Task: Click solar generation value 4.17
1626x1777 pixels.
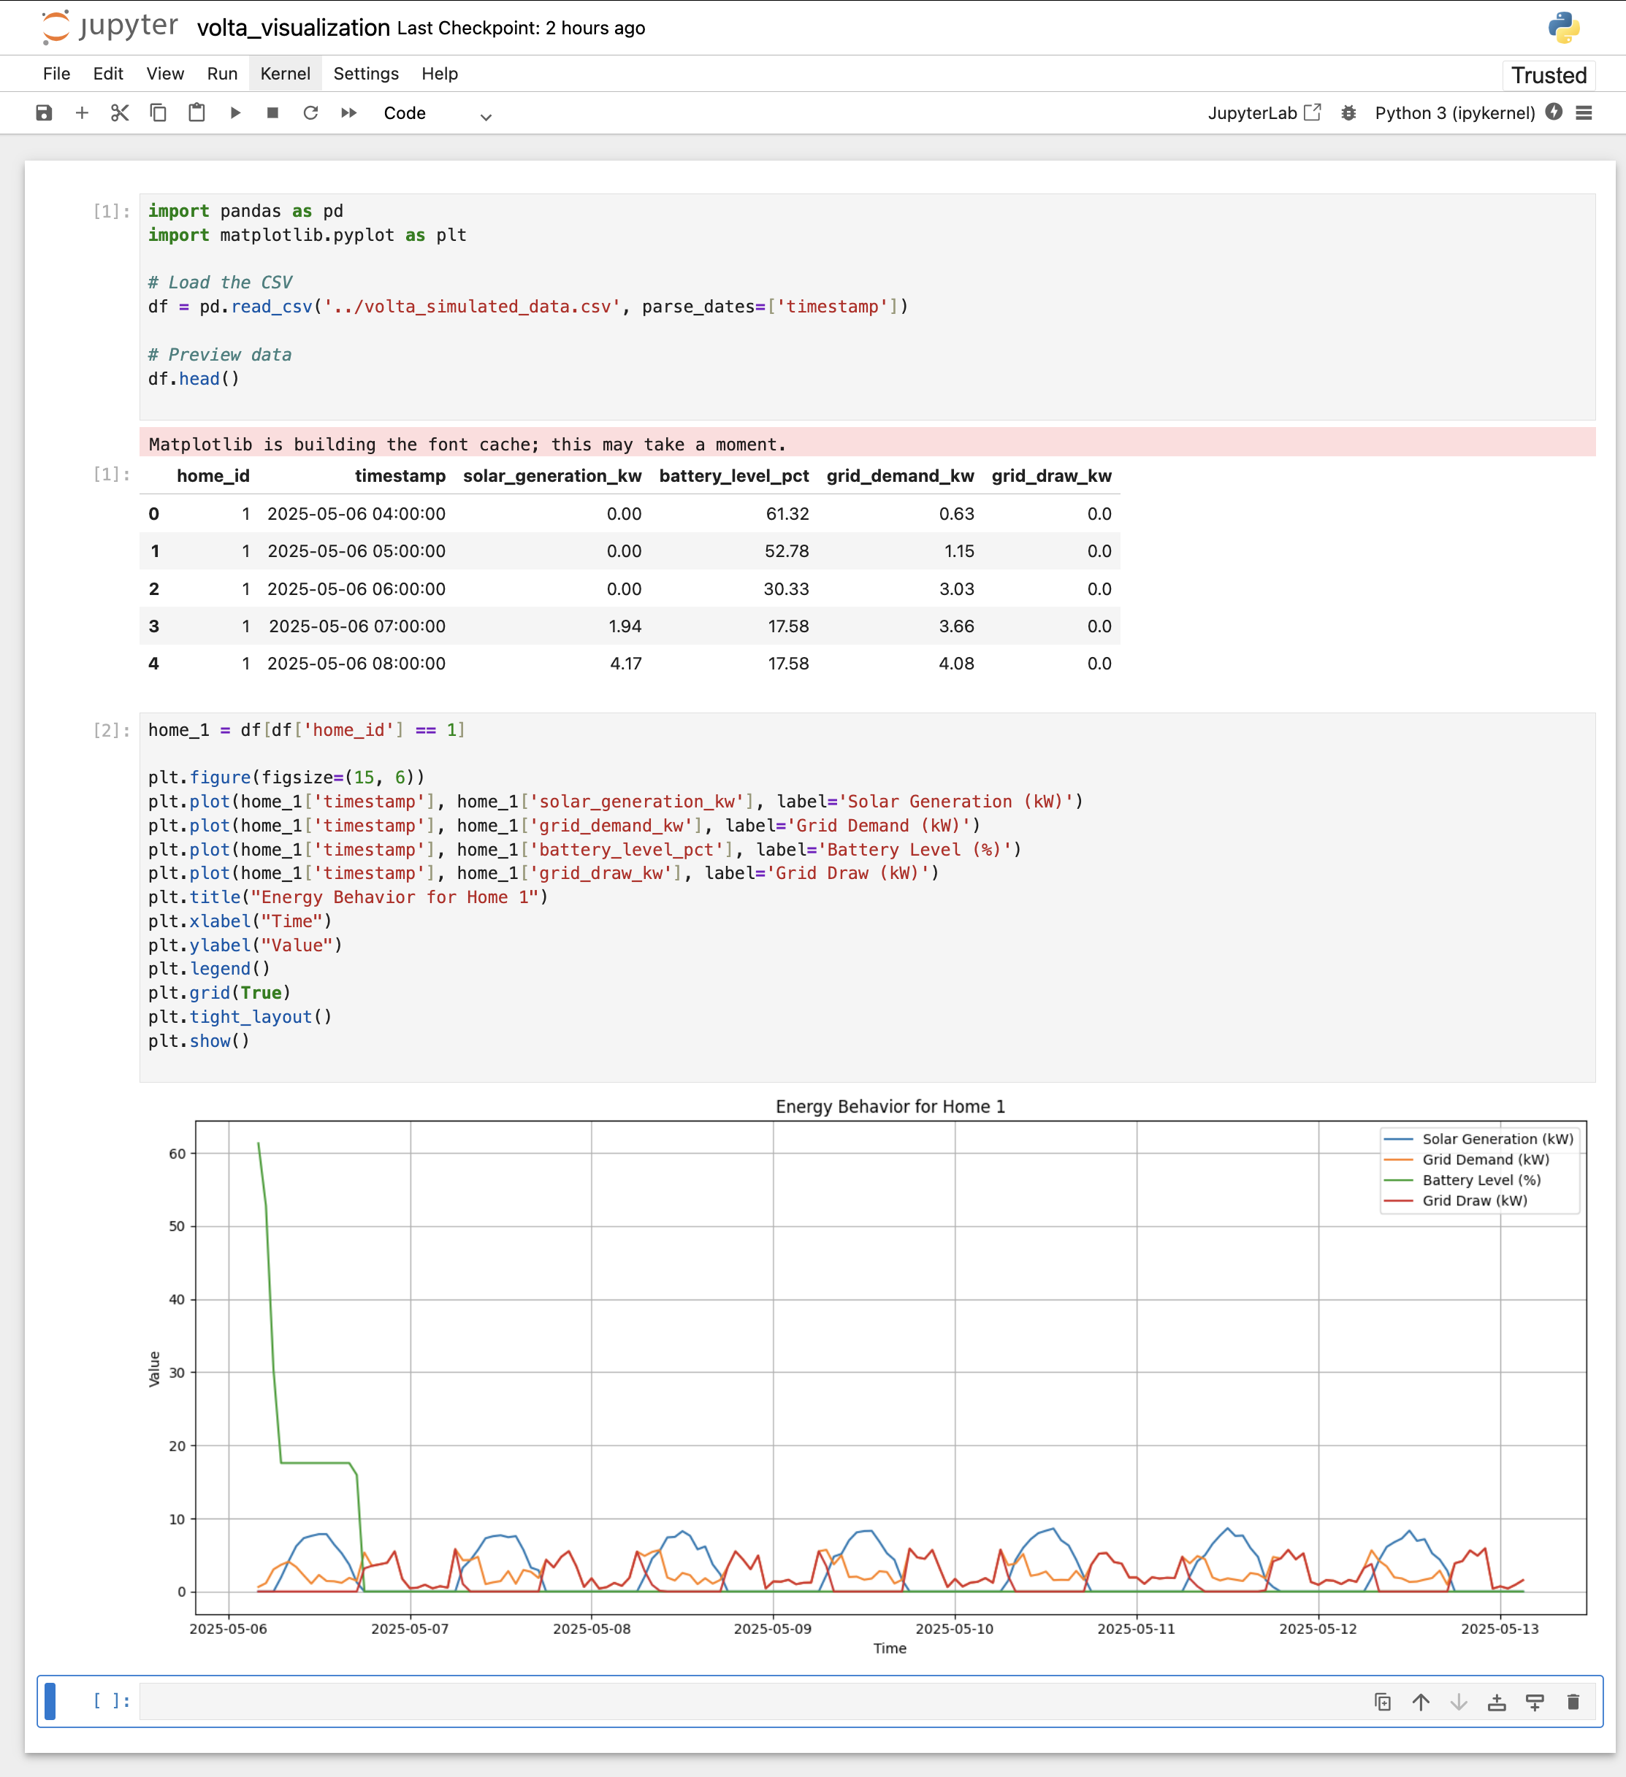Action: pyautogui.click(x=626, y=664)
